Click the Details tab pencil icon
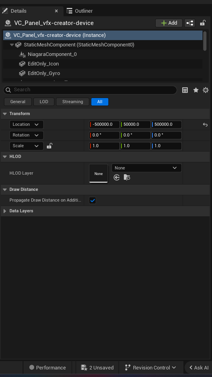This screenshot has width=212, height=377. [x=5, y=11]
